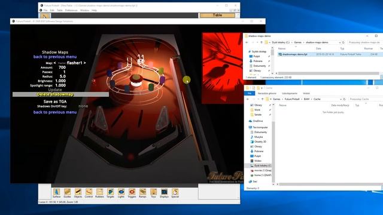Click left arrow to select previous map
383x215 pixels.
pos(54,63)
